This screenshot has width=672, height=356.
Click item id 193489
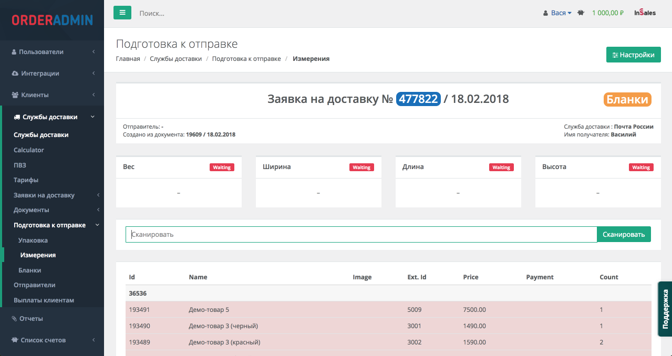tap(140, 342)
